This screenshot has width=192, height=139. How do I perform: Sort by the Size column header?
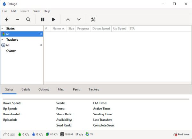point(71,29)
